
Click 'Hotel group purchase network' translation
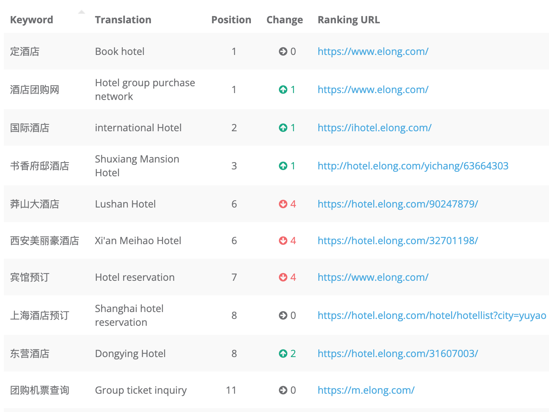145,90
